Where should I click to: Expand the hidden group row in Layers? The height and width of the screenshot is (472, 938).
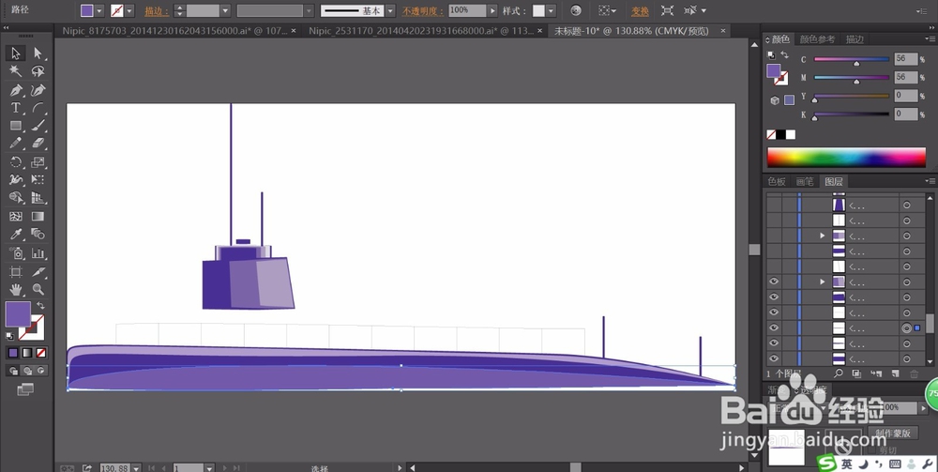(x=823, y=236)
